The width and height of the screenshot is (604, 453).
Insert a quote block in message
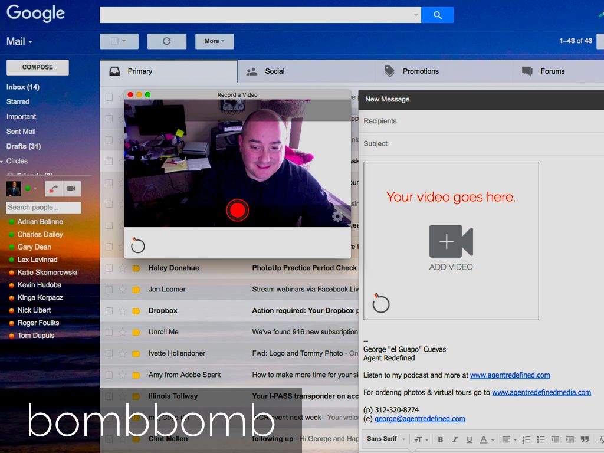585,439
